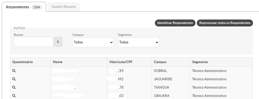Focus the Buscar text field
The width and height of the screenshot is (259, 99).
33,42
